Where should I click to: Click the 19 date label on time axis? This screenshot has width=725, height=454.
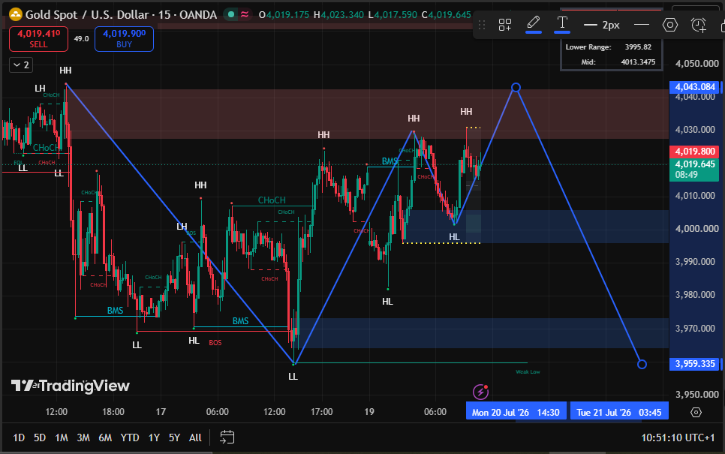coord(369,411)
